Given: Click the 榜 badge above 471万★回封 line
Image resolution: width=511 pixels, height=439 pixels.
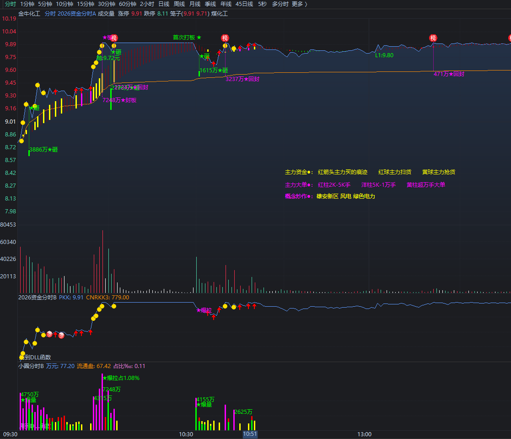Looking at the screenshot, I should click(x=433, y=38).
